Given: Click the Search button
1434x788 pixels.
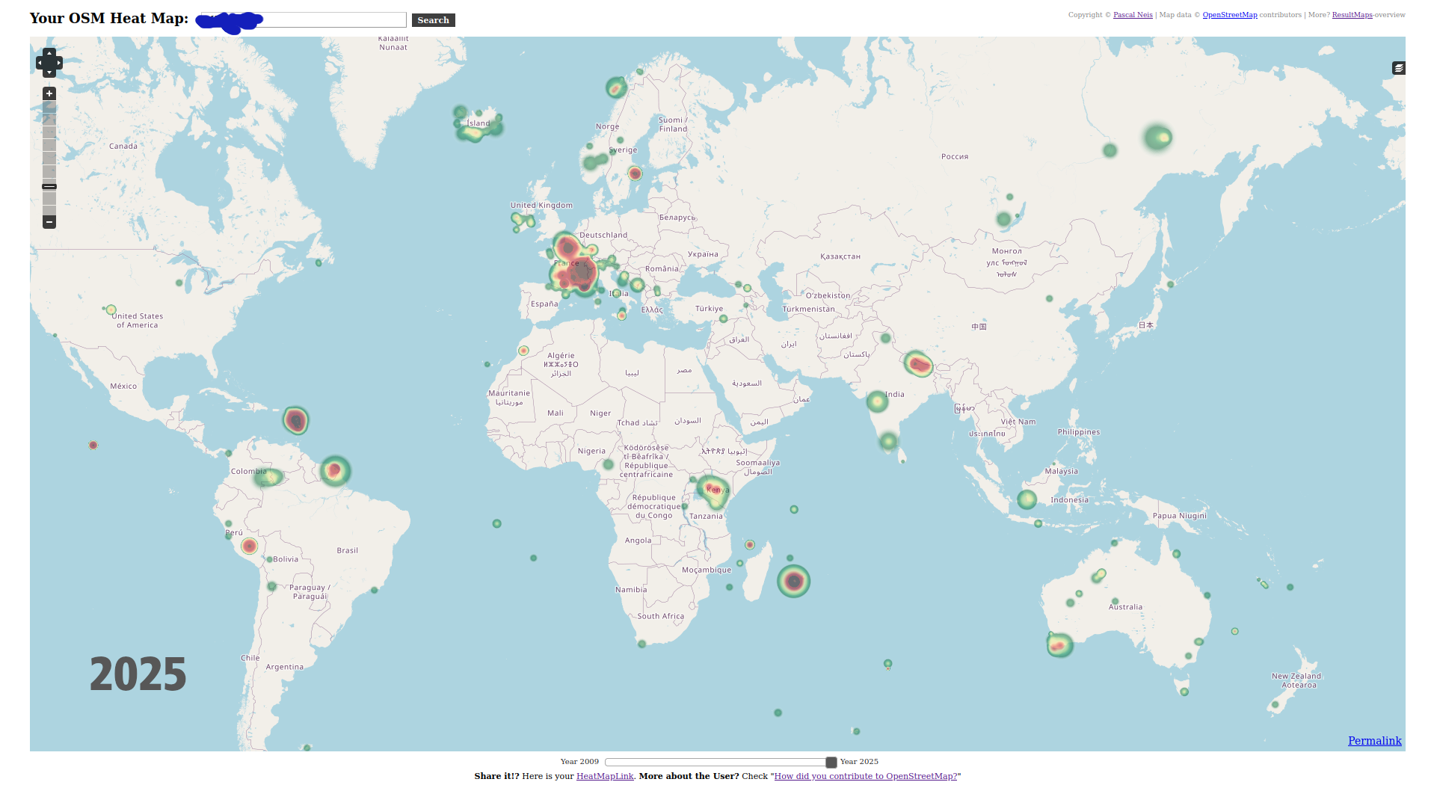Looking at the screenshot, I should coord(434,20).
